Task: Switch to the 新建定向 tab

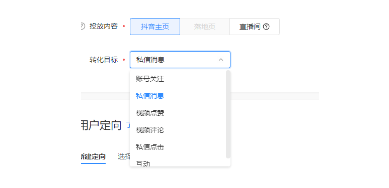Action: [x=93, y=156]
